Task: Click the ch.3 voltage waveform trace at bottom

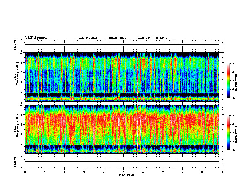Action: click(122, 162)
